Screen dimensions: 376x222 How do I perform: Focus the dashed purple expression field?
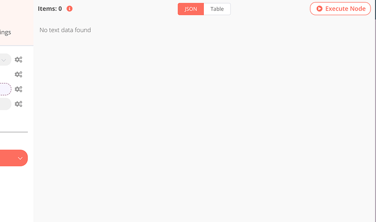(5, 89)
